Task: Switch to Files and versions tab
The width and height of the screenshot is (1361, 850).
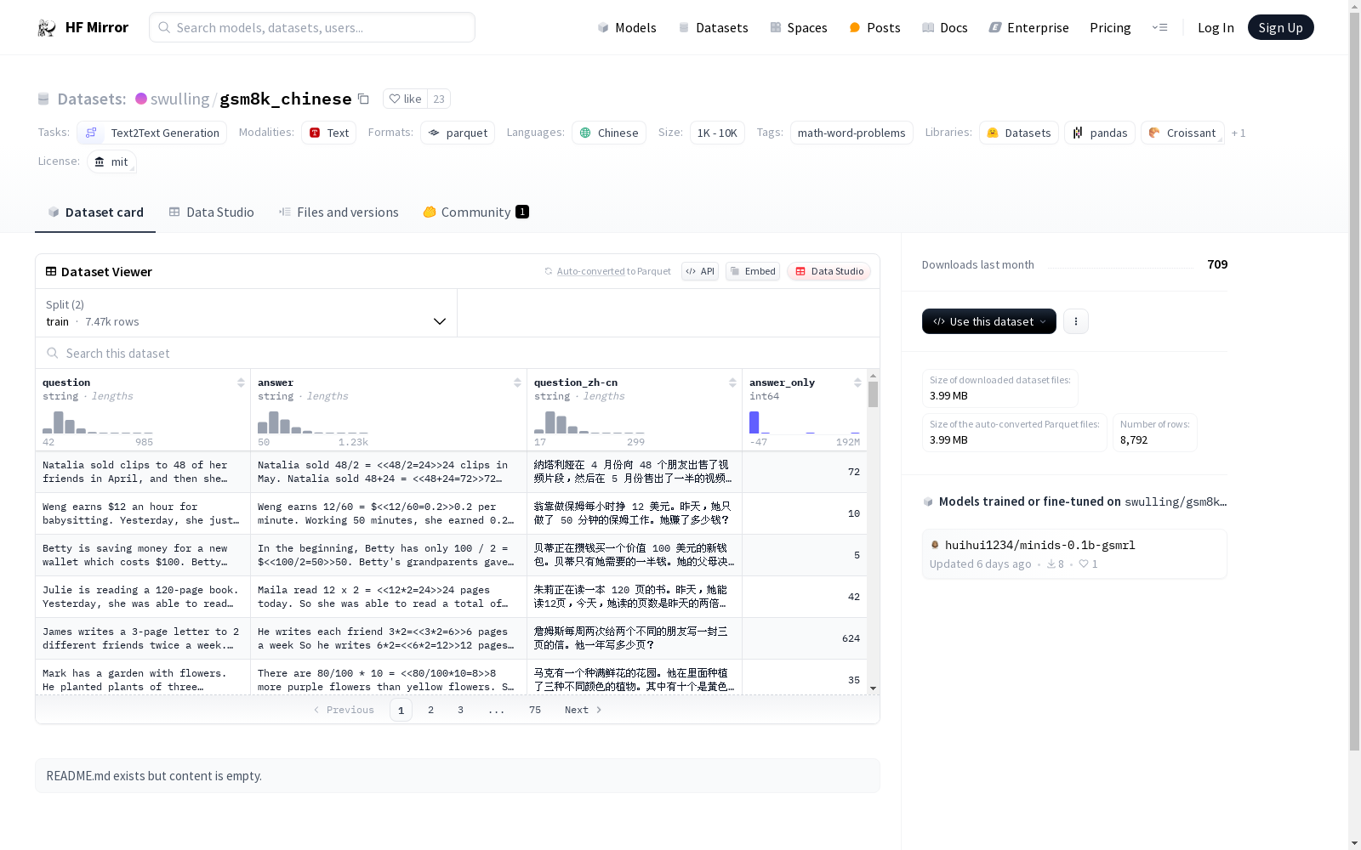Action: [x=339, y=212]
